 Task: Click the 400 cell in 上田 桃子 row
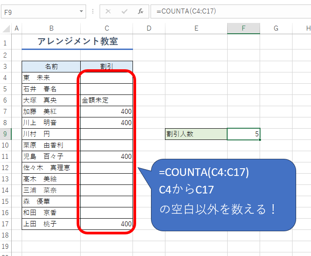pos(107,224)
